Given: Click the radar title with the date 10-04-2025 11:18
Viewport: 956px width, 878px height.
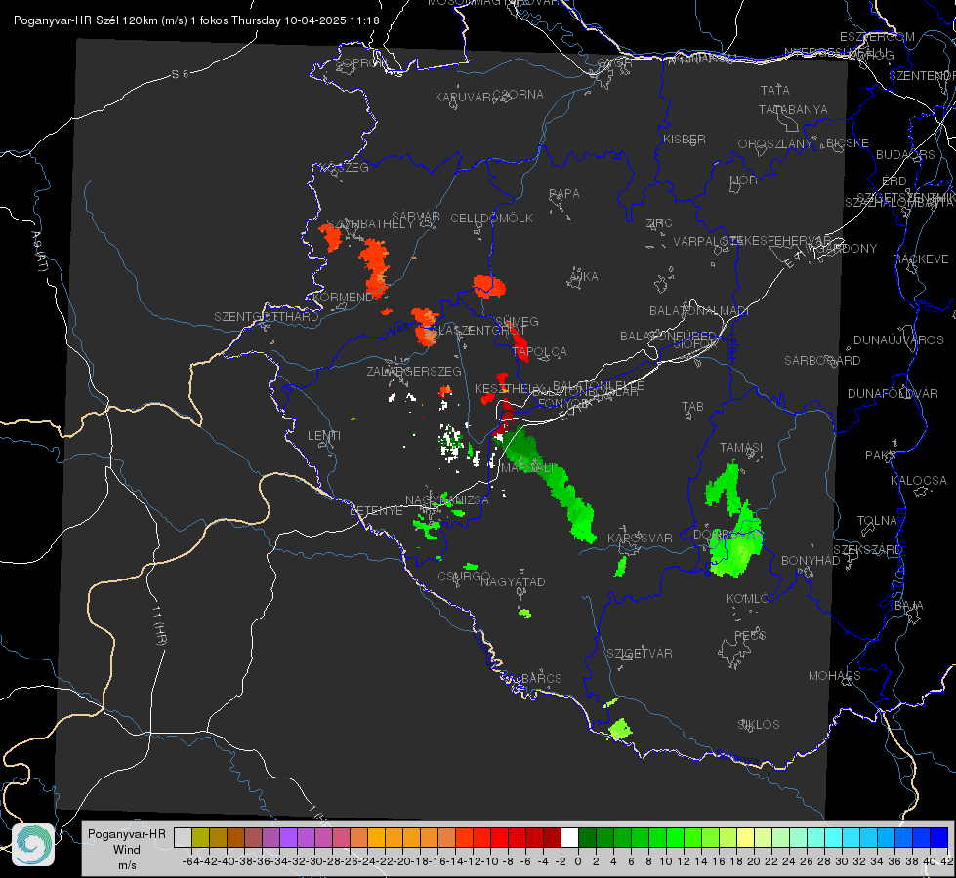Looking at the screenshot, I should (196, 20).
